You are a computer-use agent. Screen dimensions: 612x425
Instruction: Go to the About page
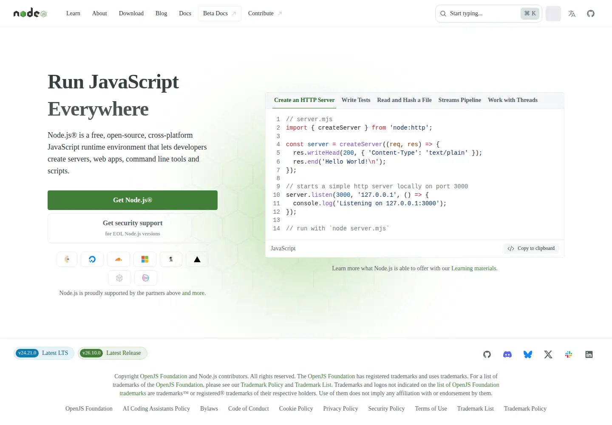coord(99,14)
